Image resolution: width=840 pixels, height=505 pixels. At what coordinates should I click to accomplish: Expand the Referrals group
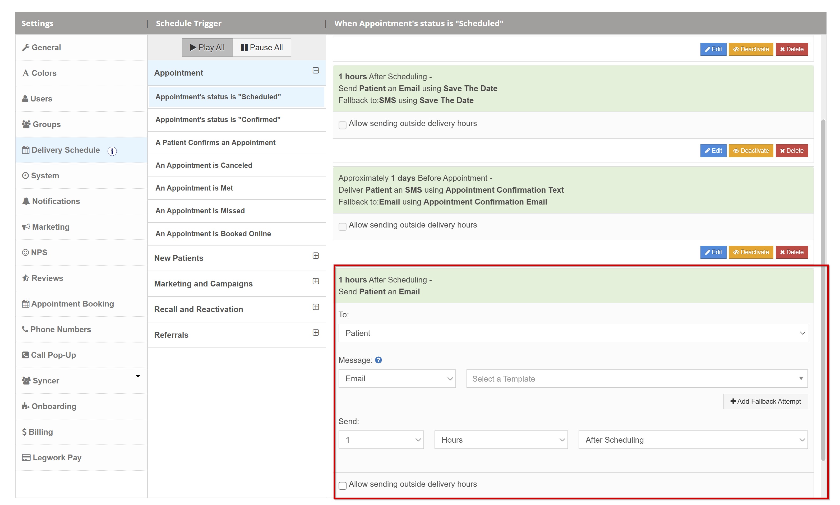click(316, 332)
